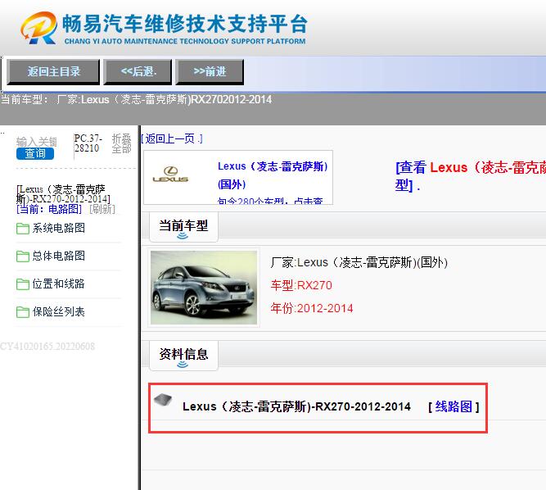Click the 厂家:Lexus（凌志-雷克萨斯)(国外) text
This screenshot has height=490, width=546.
359,262
